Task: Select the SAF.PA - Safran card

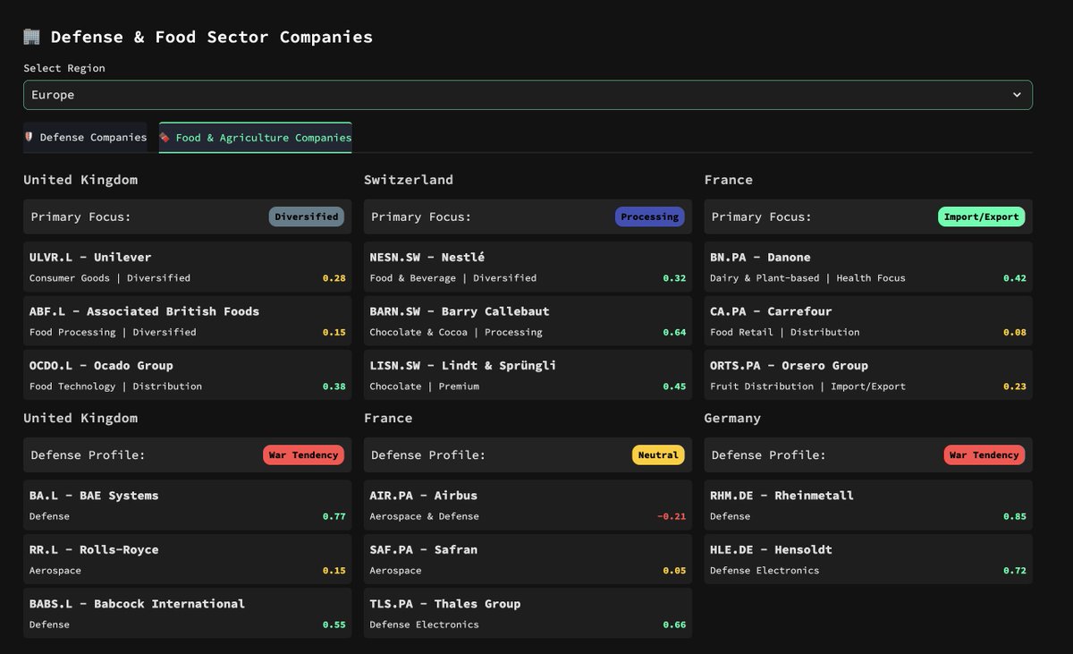Action: pos(528,559)
